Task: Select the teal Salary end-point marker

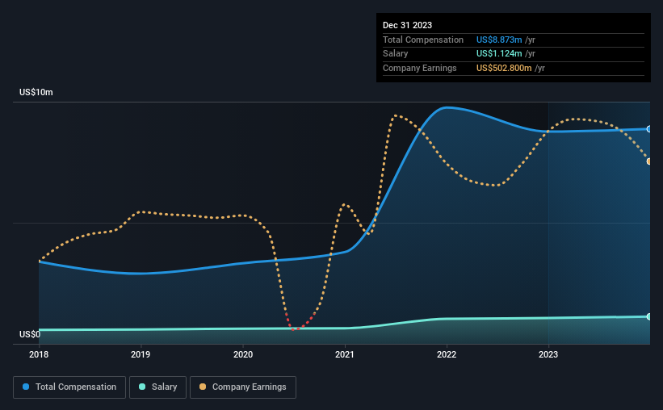Action: point(648,316)
